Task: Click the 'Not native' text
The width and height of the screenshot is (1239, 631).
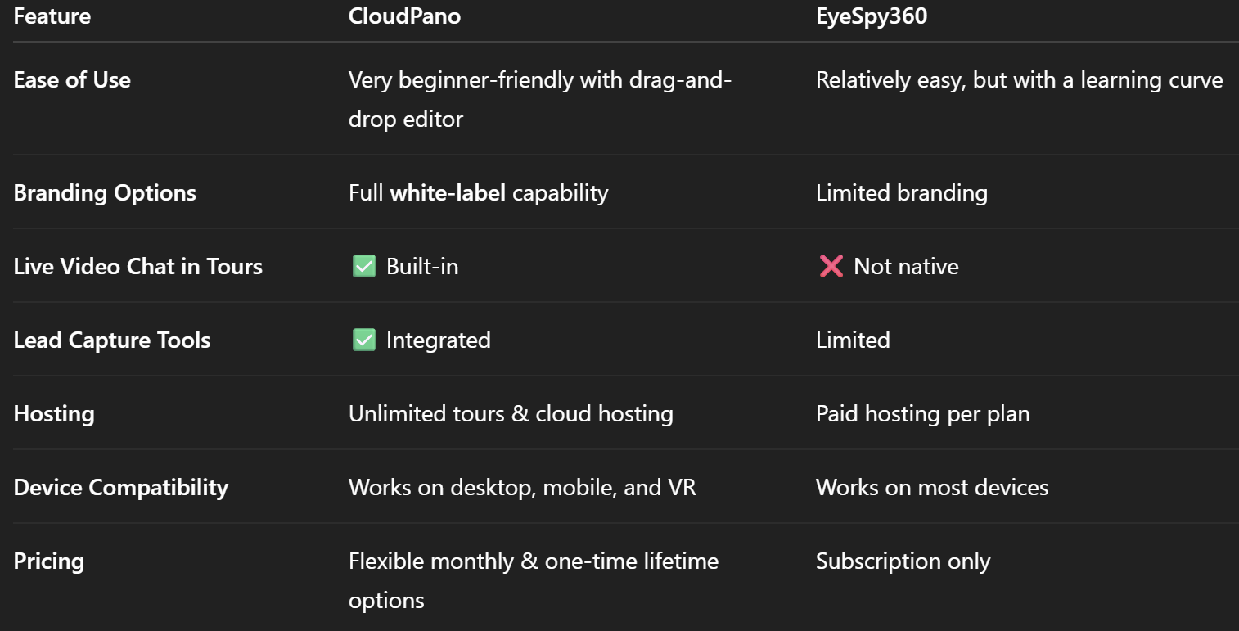Action: click(906, 266)
